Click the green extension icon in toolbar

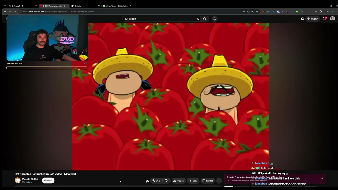click(297, 11)
